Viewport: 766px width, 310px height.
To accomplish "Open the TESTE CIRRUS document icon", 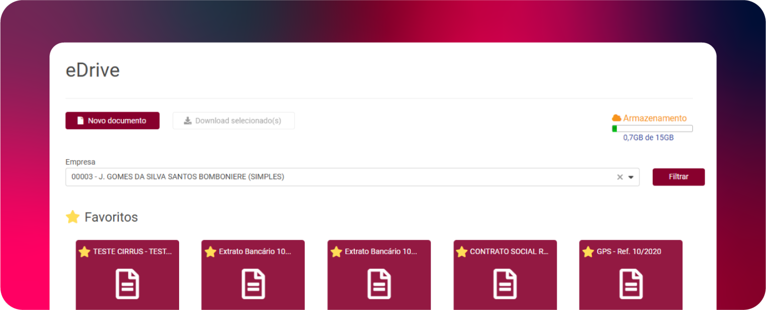I will [x=127, y=284].
